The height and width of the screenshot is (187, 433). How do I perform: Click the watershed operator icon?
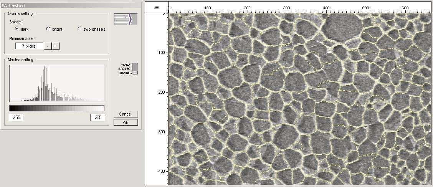[x=126, y=19]
